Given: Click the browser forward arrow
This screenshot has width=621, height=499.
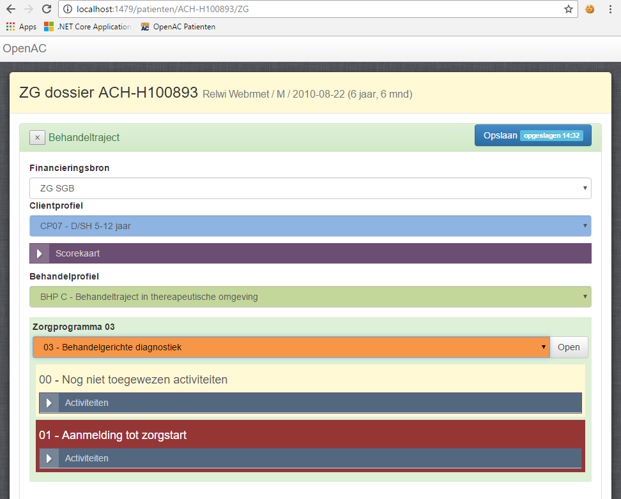Looking at the screenshot, I should coord(28,9).
